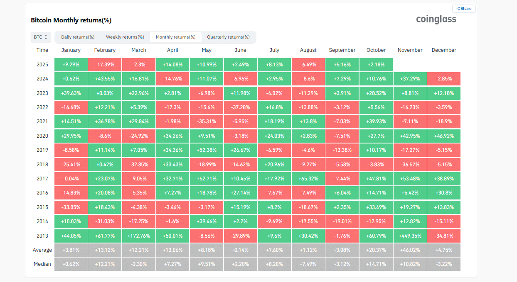Open the BTC coin selector dropdown
Screen dimensions: 517x282
pyautogui.click(x=41, y=37)
